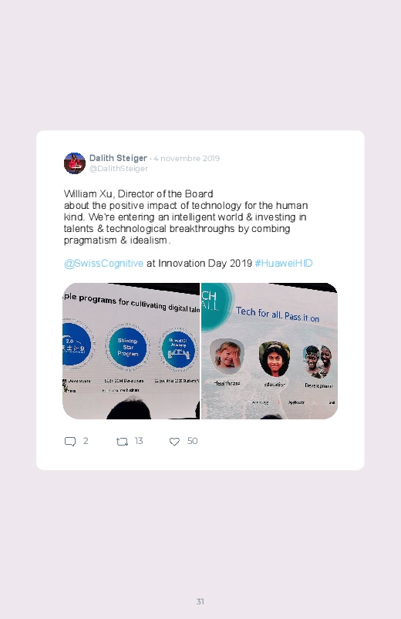Click the page number 31

(x=200, y=601)
